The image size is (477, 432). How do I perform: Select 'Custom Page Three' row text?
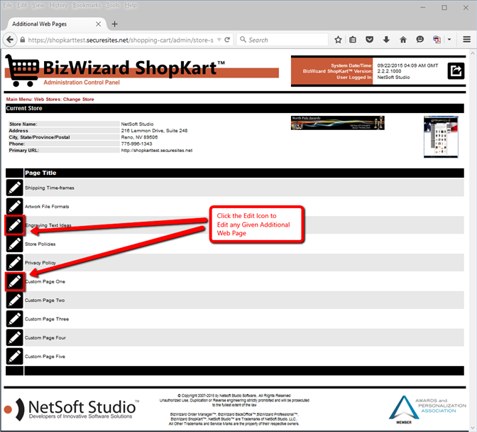point(47,319)
